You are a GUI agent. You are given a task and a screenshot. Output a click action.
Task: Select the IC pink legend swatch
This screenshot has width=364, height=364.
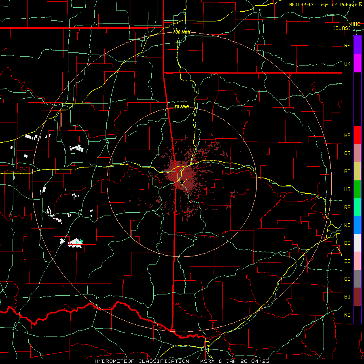pyautogui.click(x=357, y=261)
